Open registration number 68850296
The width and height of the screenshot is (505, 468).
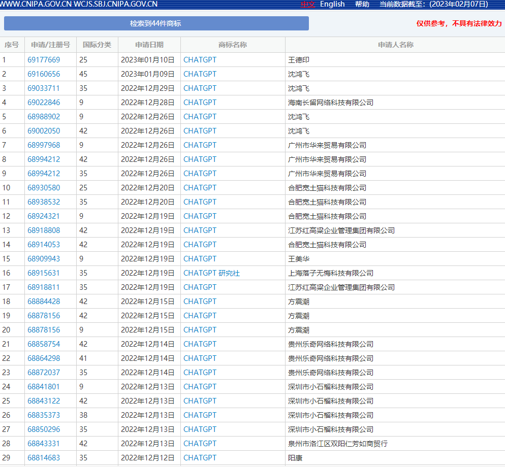[x=44, y=429]
